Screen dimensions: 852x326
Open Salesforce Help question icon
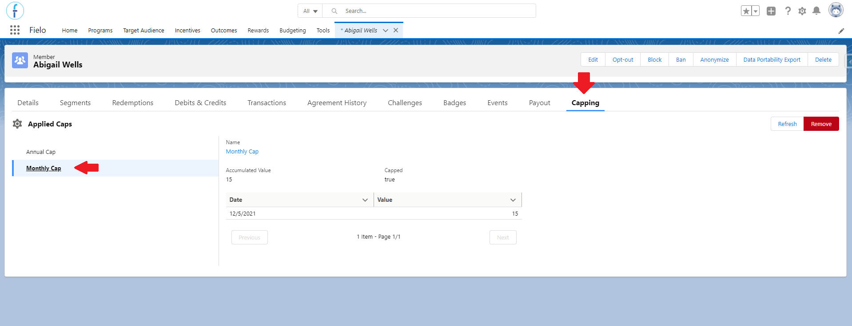click(x=788, y=11)
